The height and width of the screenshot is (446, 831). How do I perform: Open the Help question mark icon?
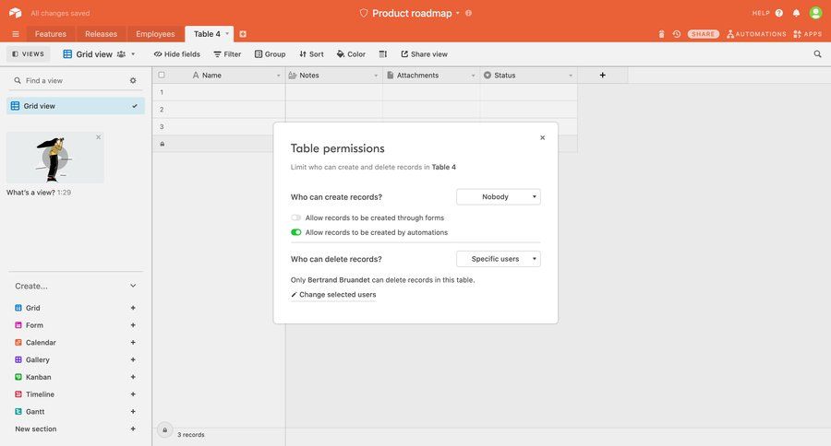point(779,13)
